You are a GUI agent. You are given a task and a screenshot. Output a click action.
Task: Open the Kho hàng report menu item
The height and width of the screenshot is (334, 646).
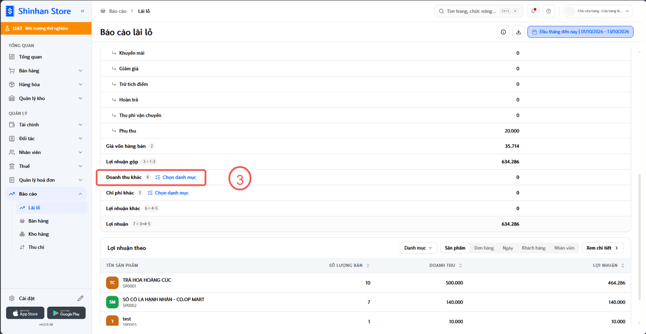pos(38,234)
